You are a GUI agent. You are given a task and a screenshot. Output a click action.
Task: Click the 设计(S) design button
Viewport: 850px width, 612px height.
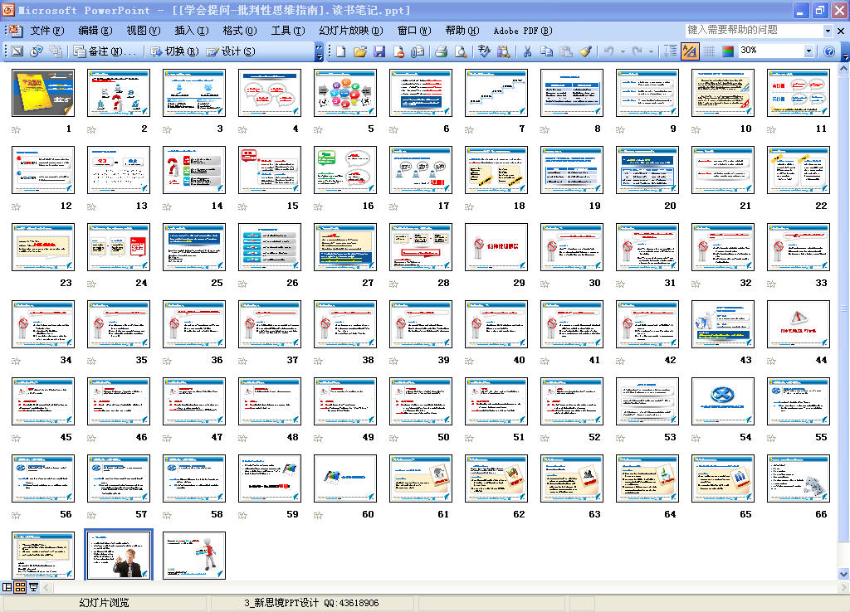tap(231, 51)
